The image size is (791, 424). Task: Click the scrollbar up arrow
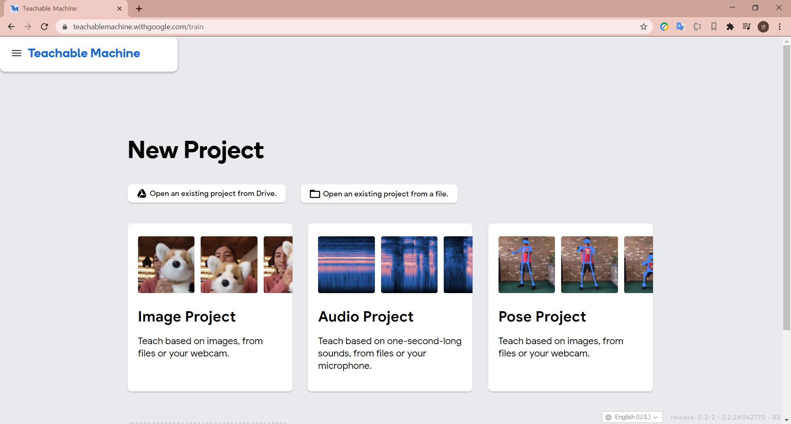coord(786,41)
